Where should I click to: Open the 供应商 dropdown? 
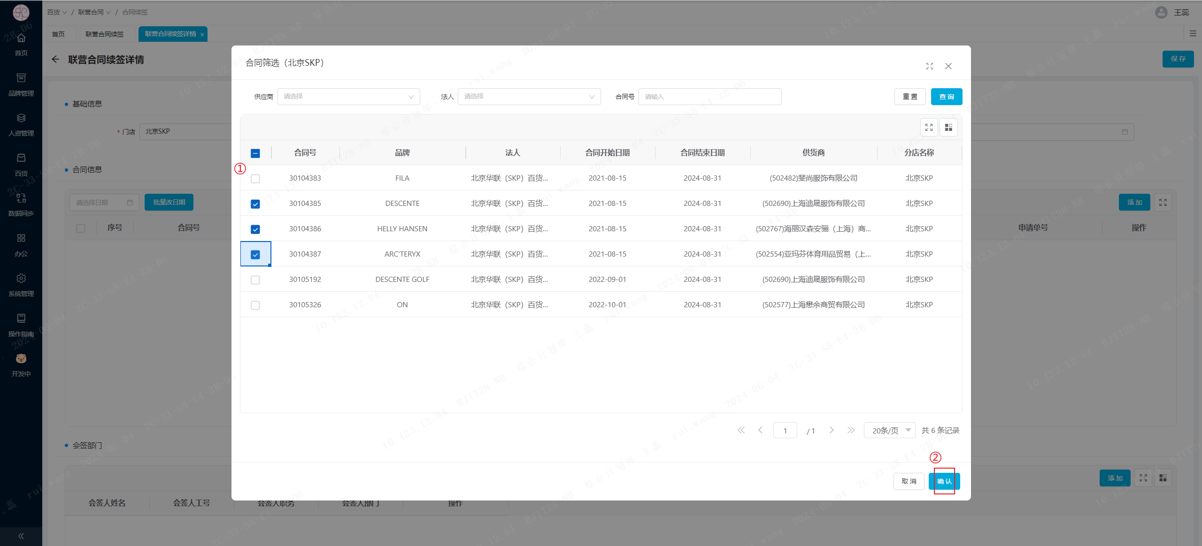[x=348, y=97]
